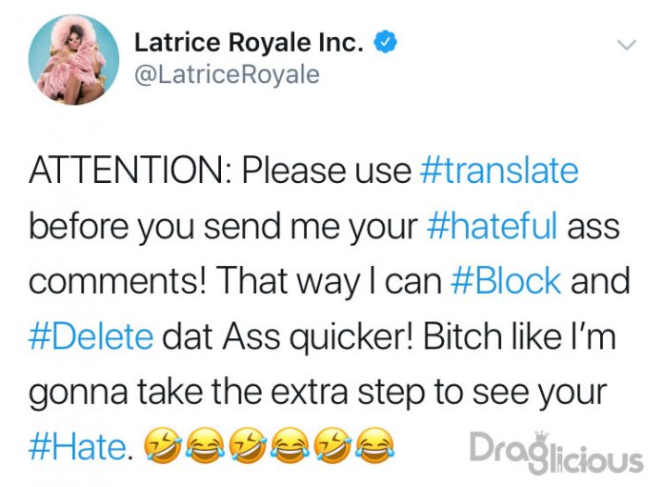Click the word ATTENTION in the tweet
This screenshot has height=487, width=663.
click(127, 171)
